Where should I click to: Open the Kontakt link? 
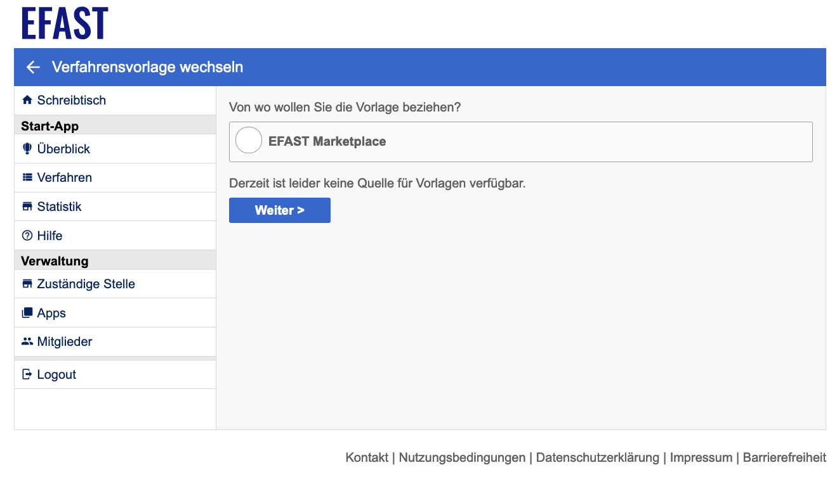point(366,457)
